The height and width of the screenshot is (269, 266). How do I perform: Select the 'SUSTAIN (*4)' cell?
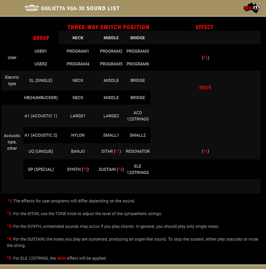pyautogui.click(x=111, y=169)
